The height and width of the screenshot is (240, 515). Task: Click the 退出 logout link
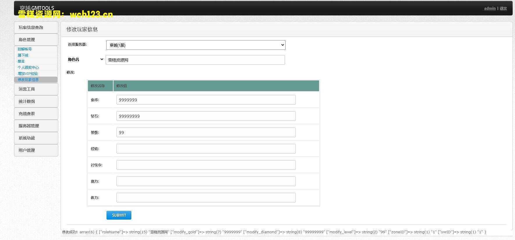pos(503,8)
